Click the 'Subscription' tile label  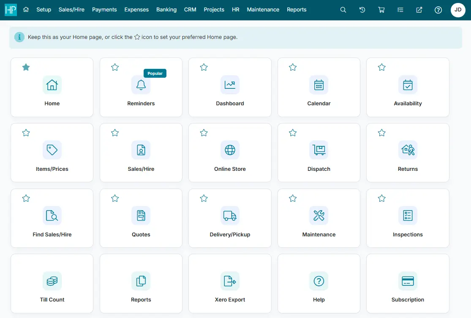(x=408, y=300)
